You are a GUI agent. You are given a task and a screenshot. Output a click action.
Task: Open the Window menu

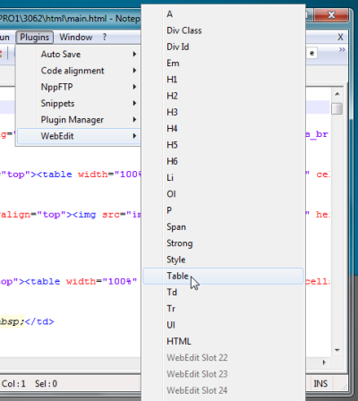[76, 38]
